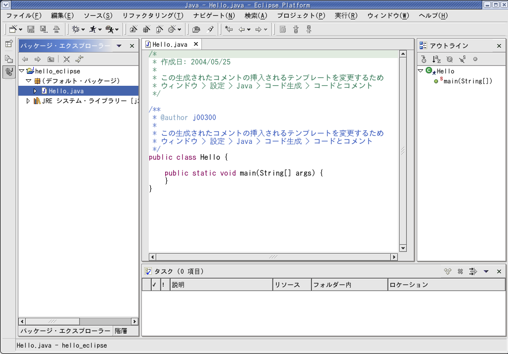Image resolution: width=508 pixels, height=354 pixels.
Task: Sort tasks by the フォルダー内 column header
Action: (350, 285)
